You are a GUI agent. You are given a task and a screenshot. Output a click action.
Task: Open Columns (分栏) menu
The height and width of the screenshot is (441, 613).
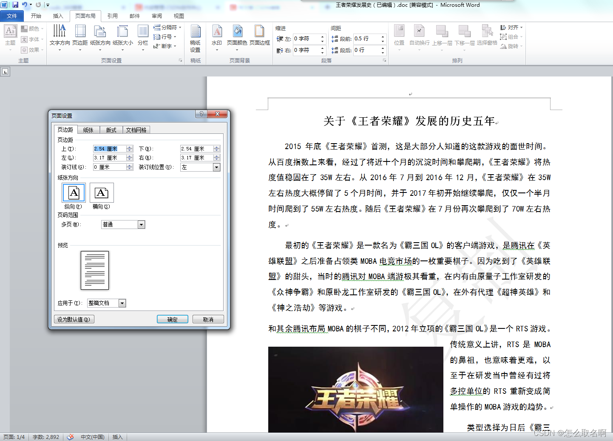[143, 38]
